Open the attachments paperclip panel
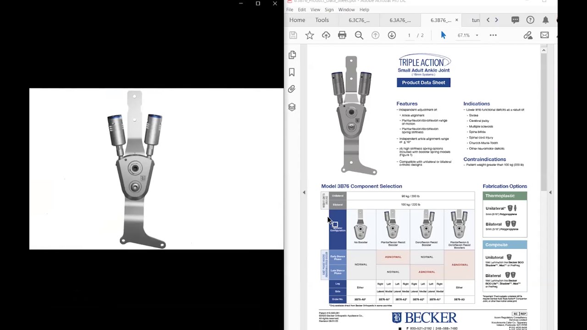This screenshot has height=330, width=587. pos(292,89)
